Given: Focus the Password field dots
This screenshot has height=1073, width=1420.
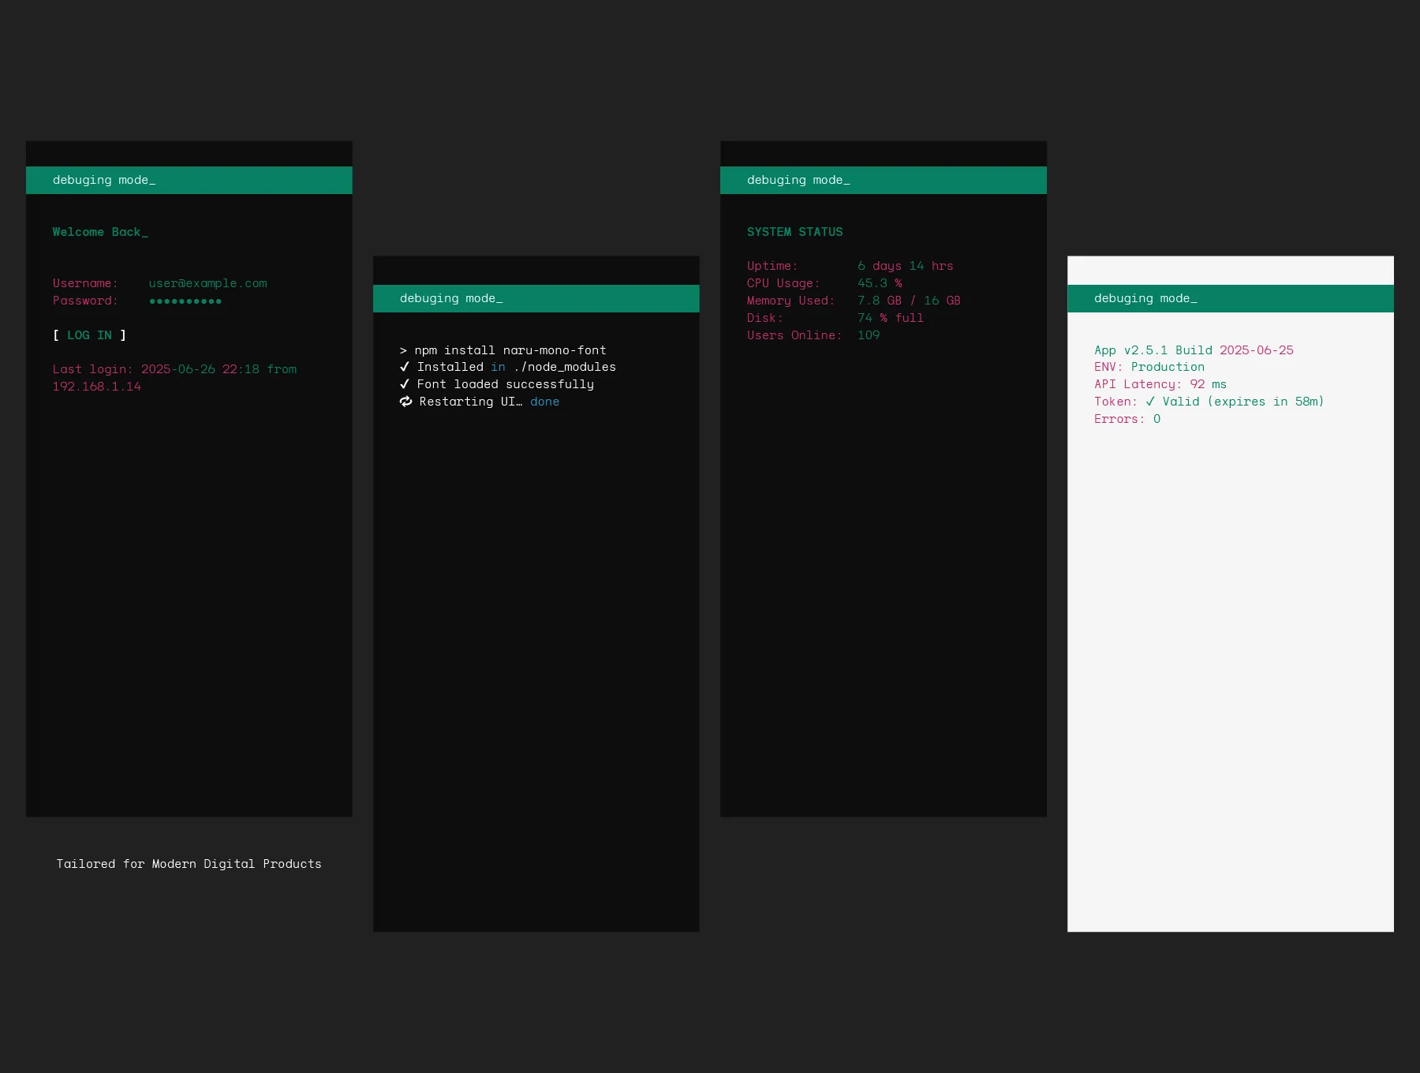Looking at the screenshot, I should click(x=185, y=301).
